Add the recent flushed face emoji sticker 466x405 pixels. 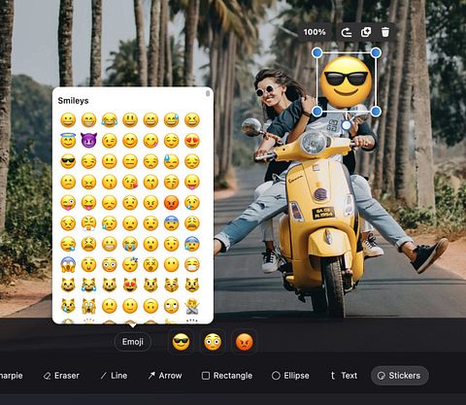click(213, 342)
